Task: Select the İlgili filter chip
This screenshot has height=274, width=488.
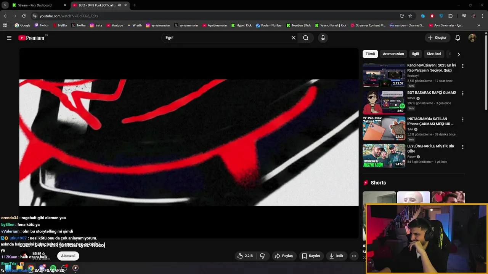Action: click(415, 54)
